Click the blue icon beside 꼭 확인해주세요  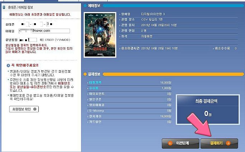coord(8,65)
